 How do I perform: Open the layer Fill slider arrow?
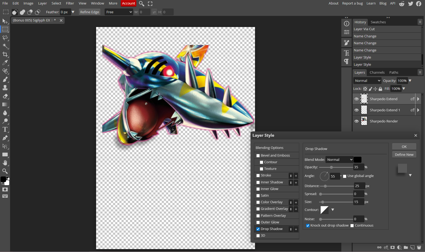coord(404,89)
